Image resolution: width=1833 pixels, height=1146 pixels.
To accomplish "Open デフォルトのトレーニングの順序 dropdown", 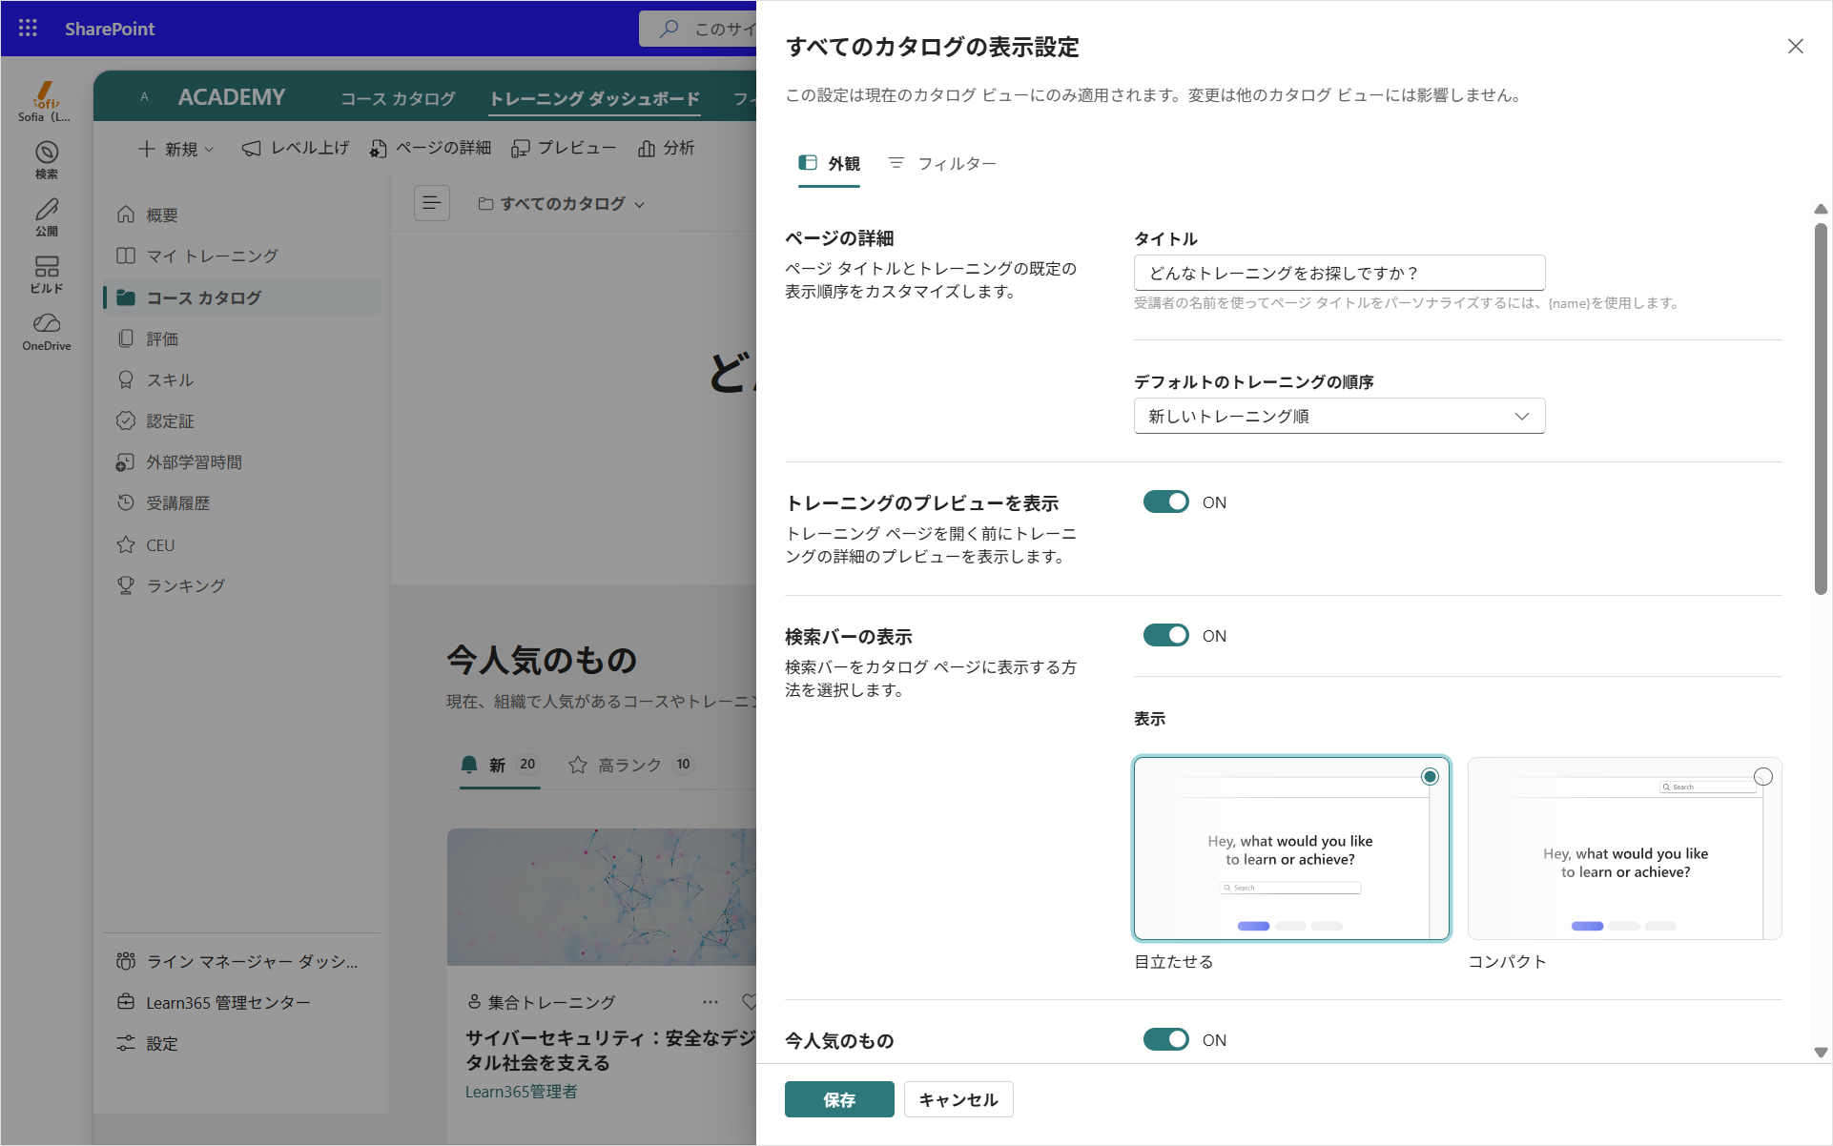I will [x=1339, y=416].
